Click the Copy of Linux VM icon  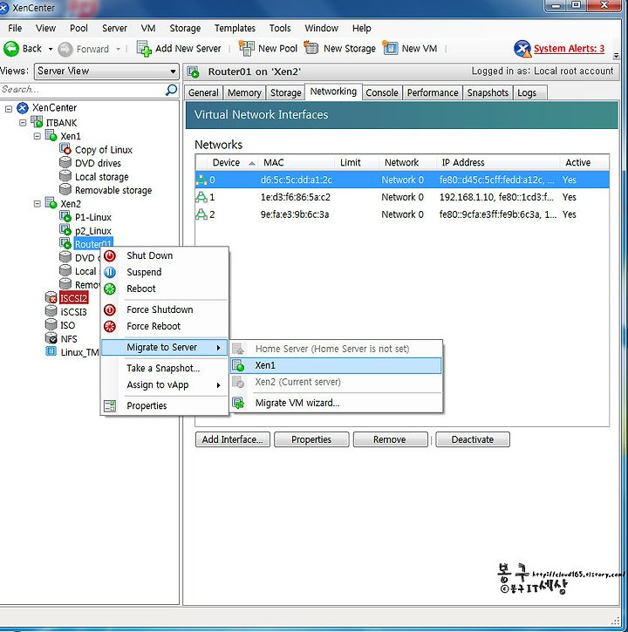tap(65, 149)
